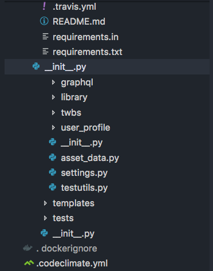Select the requirements.txt file
213x271 pixels.
click(x=88, y=52)
